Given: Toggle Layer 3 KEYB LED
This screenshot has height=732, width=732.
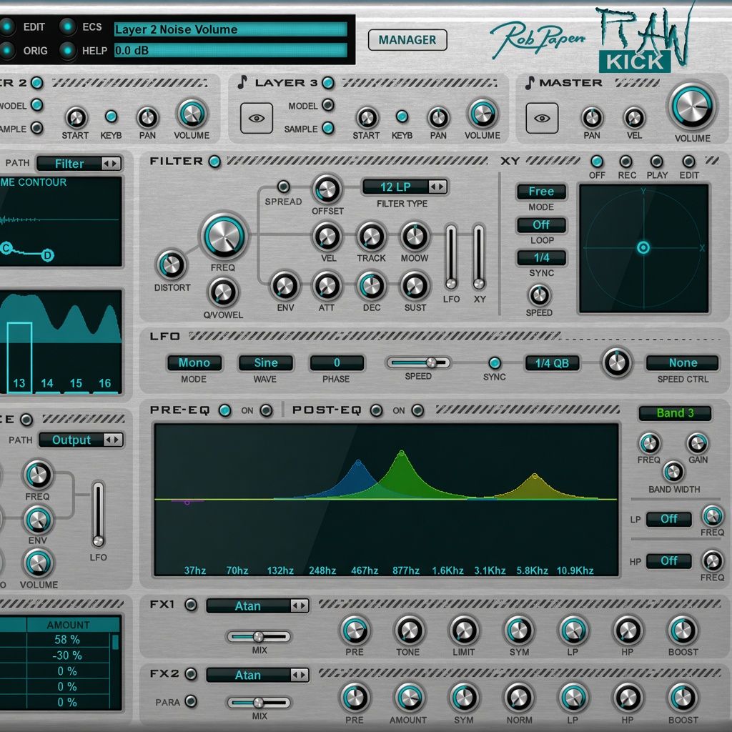Looking at the screenshot, I should [x=402, y=117].
